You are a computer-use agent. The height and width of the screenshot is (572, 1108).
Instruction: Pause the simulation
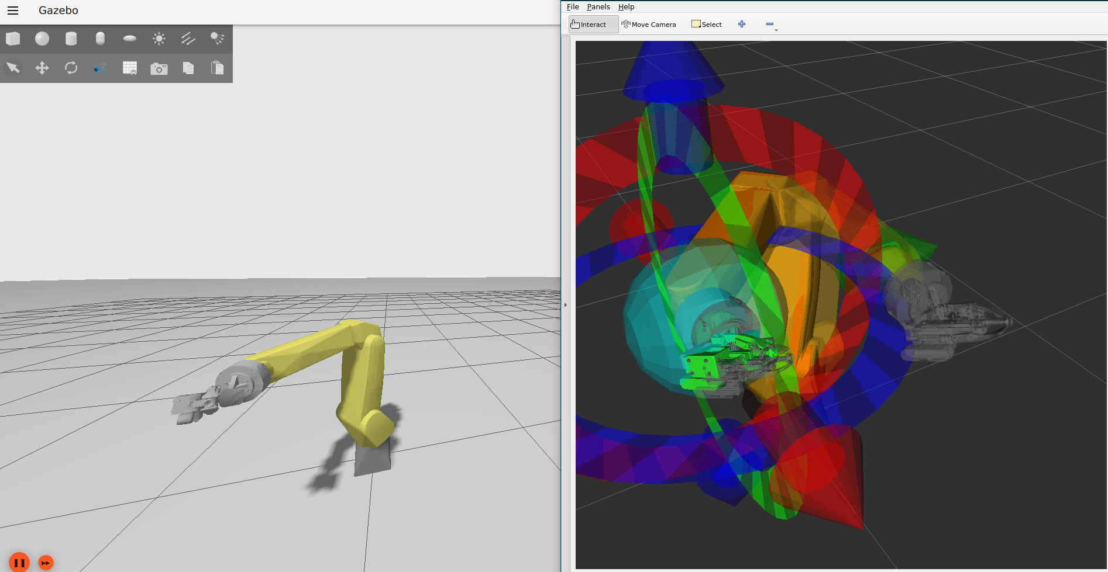pyautogui.click(x=19, y=563)
